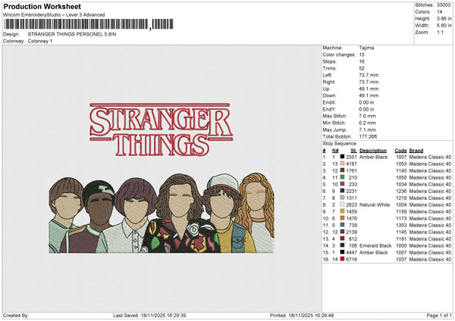
Task: Click 'Amber Black' description in row 15
Action: [x=373, y=252]
